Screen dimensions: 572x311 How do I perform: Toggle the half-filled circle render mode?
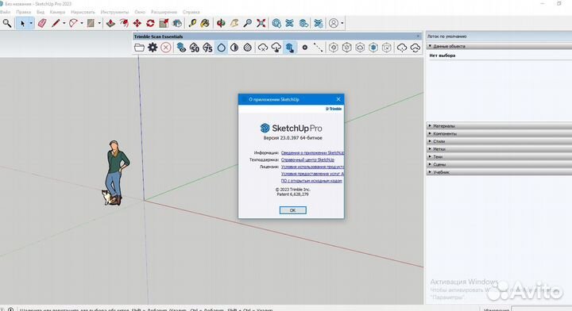[234, 48]
